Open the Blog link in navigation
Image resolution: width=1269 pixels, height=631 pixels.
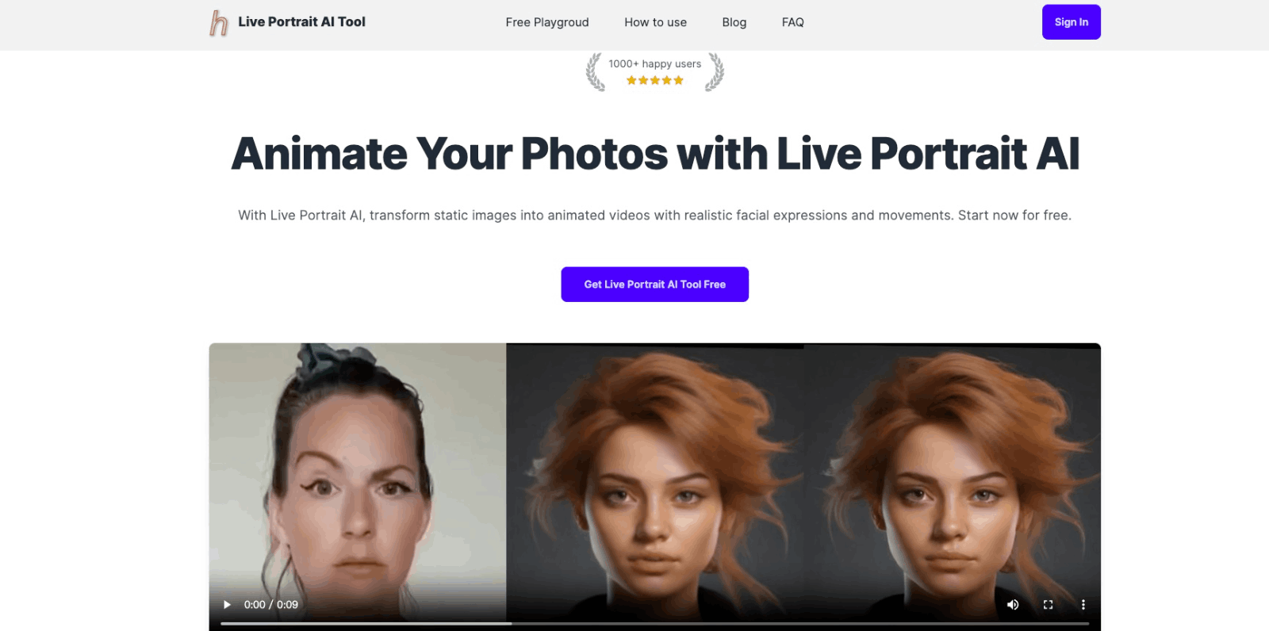(734, 22)
